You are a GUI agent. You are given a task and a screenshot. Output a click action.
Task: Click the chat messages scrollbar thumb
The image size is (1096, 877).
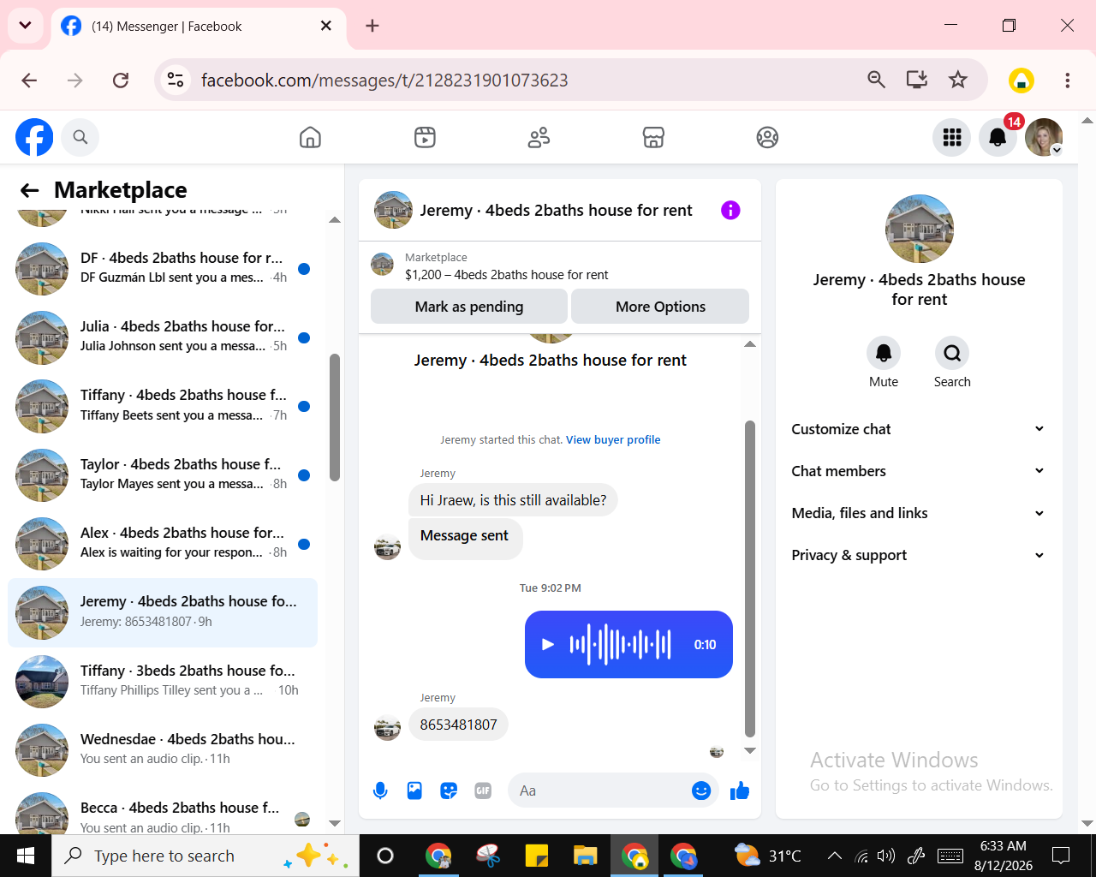[750, 578]
